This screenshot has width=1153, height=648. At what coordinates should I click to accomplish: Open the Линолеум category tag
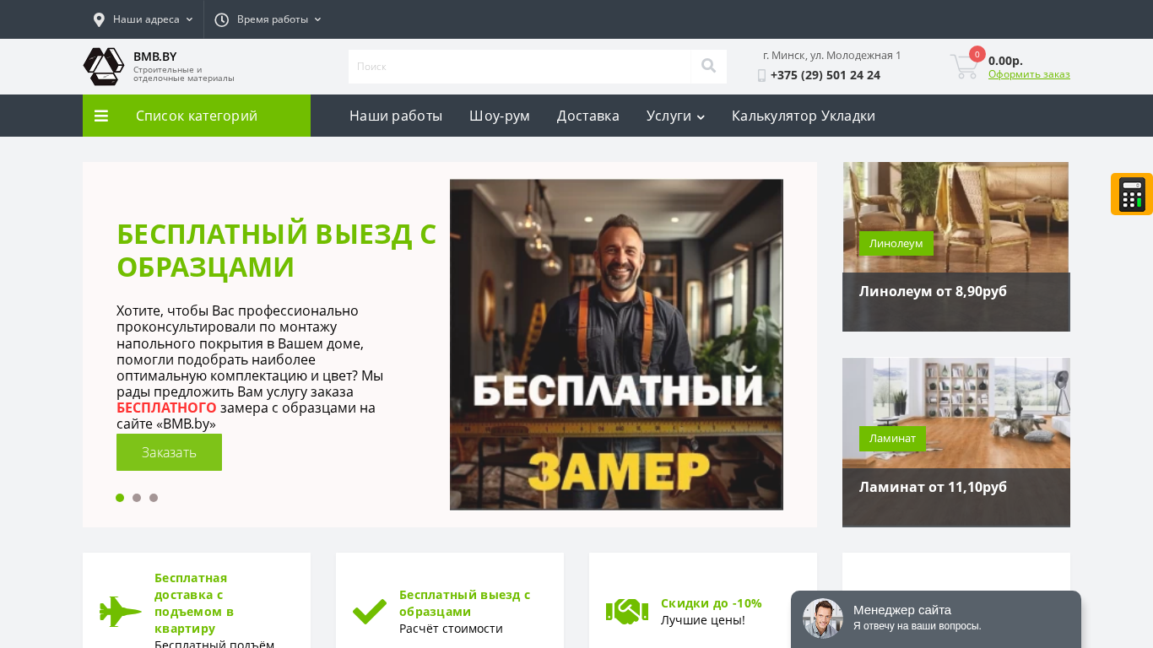click(x=896, y=243)
